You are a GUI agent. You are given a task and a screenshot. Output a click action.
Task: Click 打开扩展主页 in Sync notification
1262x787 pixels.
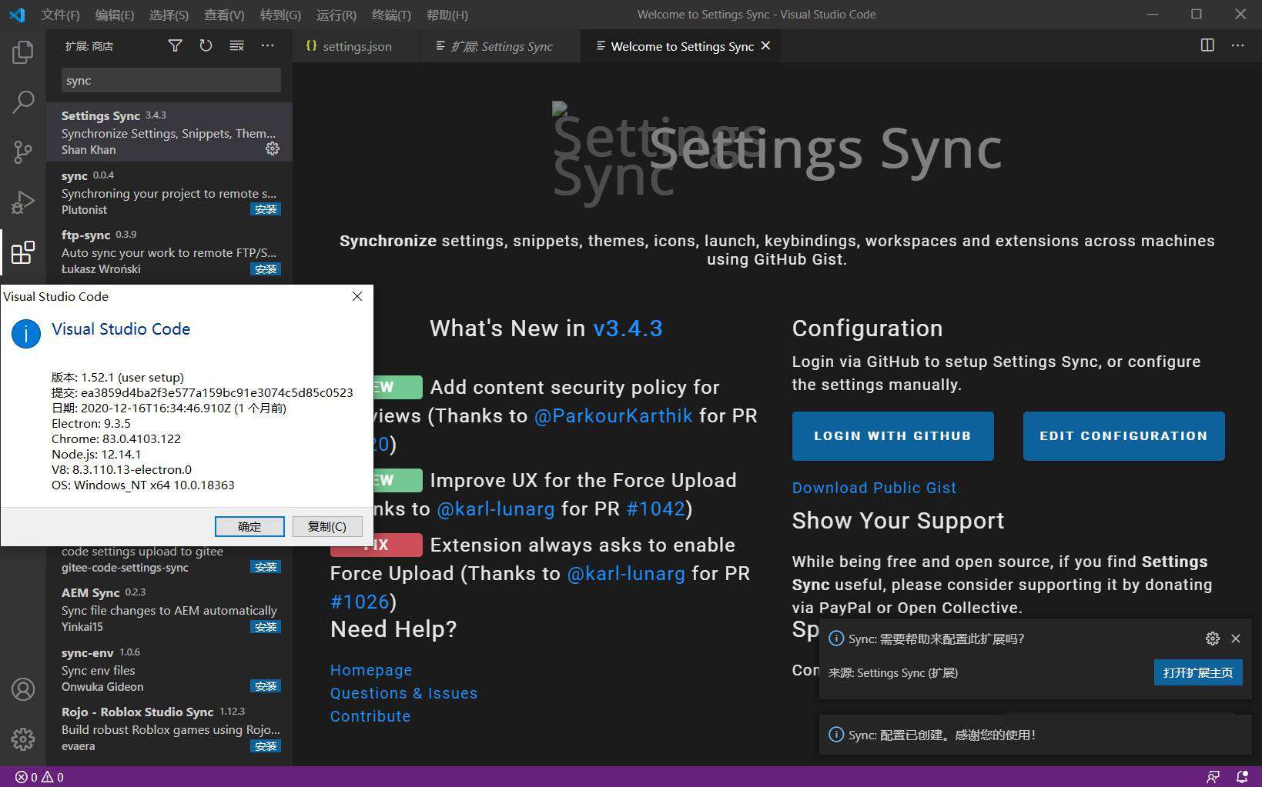1197,672
